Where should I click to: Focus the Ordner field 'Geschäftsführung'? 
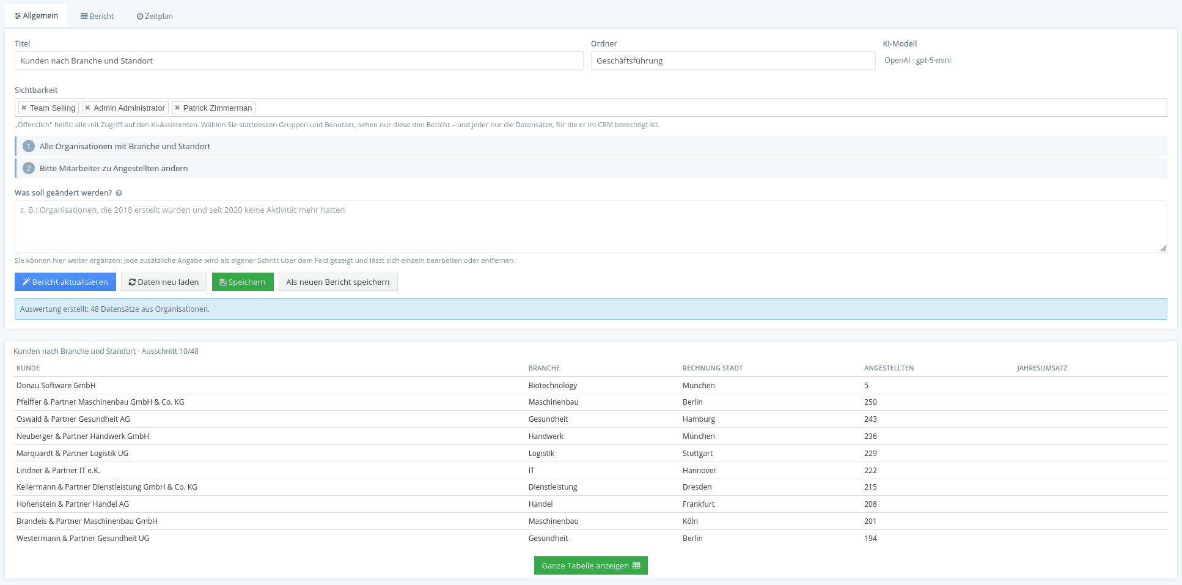(x=733, y=61)
